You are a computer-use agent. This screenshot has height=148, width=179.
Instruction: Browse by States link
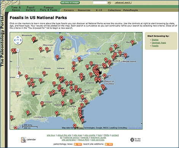click(x=155, y=40)
